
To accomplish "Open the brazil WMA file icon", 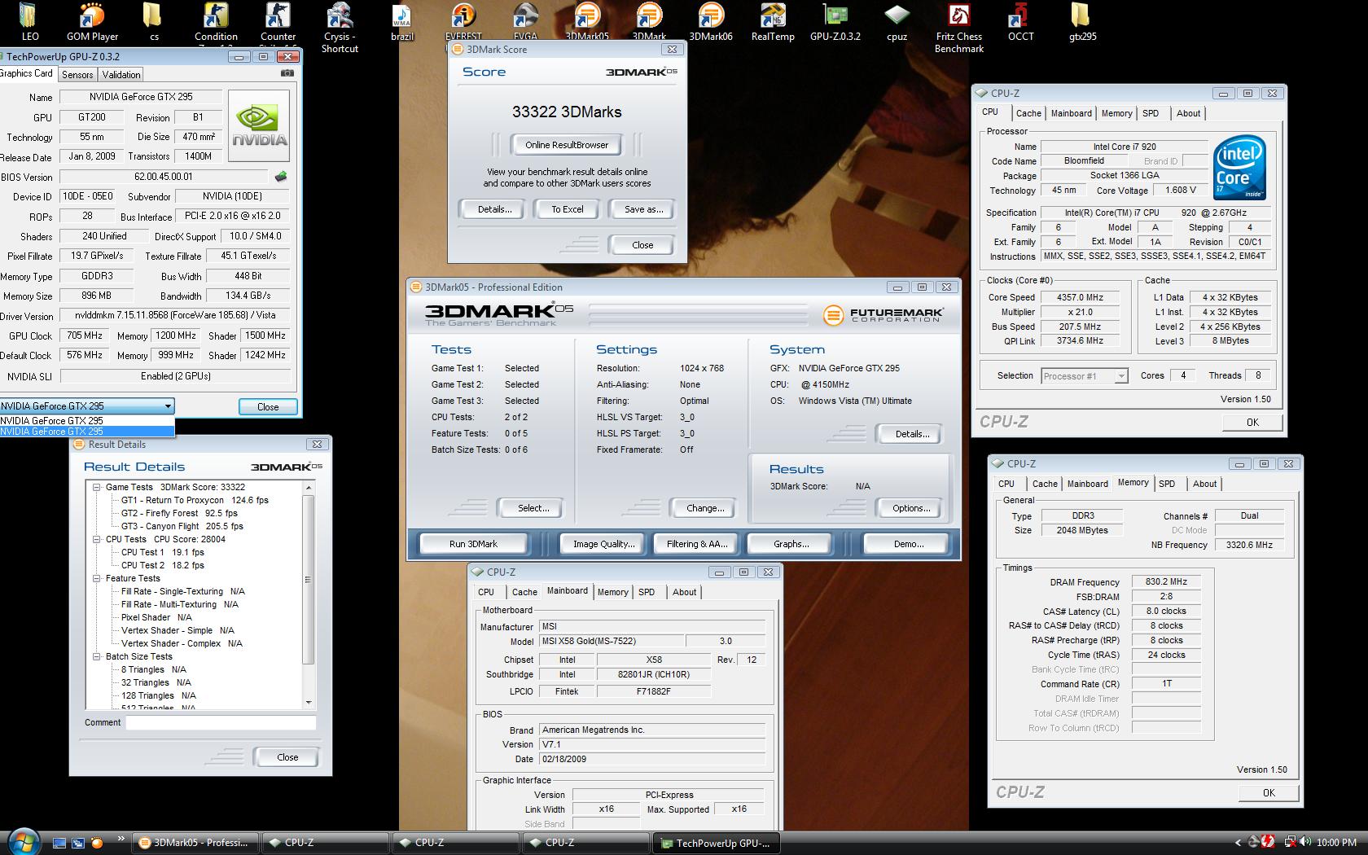I will click(x=401, y=21).
